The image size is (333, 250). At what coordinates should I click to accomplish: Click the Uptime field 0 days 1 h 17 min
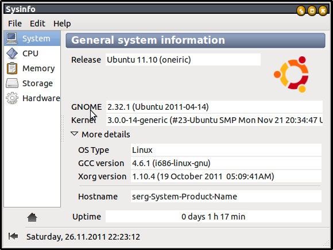[x=214, y=217]
